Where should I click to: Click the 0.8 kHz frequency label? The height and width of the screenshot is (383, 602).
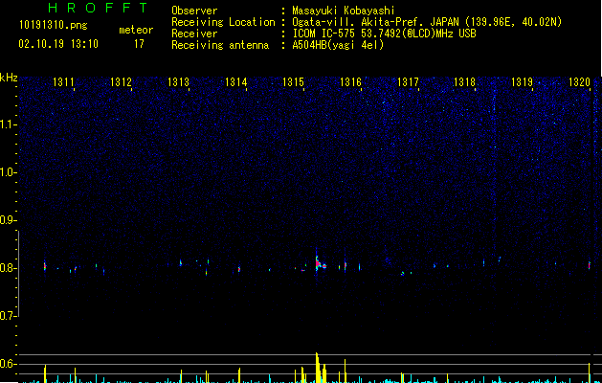pyautogui.click(x=9, y=268)
